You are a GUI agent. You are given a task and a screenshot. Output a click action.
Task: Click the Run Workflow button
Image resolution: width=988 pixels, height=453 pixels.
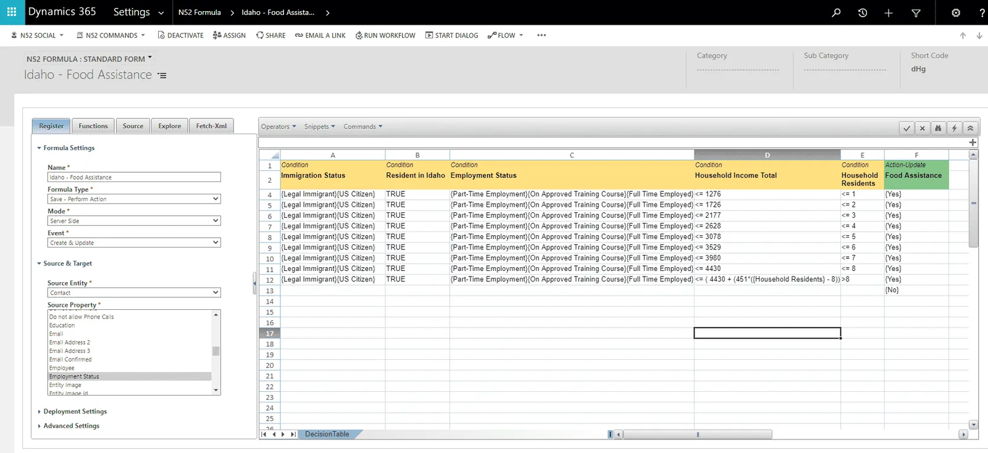385,35
